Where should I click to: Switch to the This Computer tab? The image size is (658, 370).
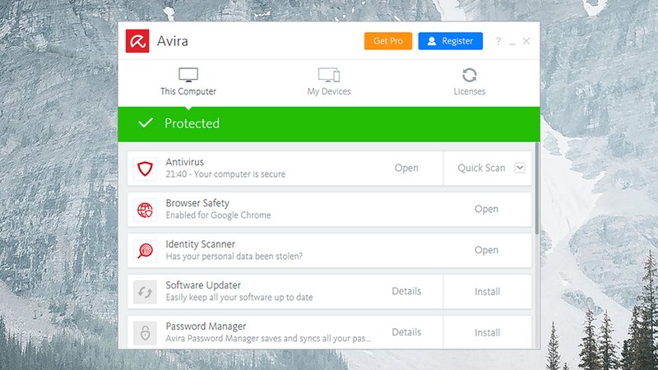coord(188,82)
